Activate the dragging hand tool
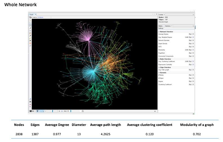The image size is (223, 142). pyautogui.click(x=30, y=26)
